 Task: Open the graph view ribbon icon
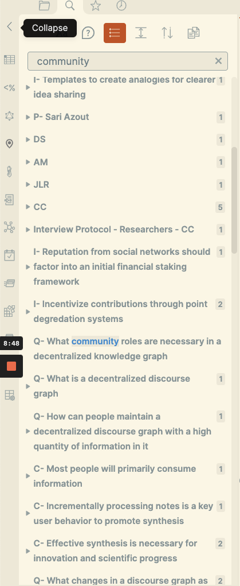(x=9, y=227)
